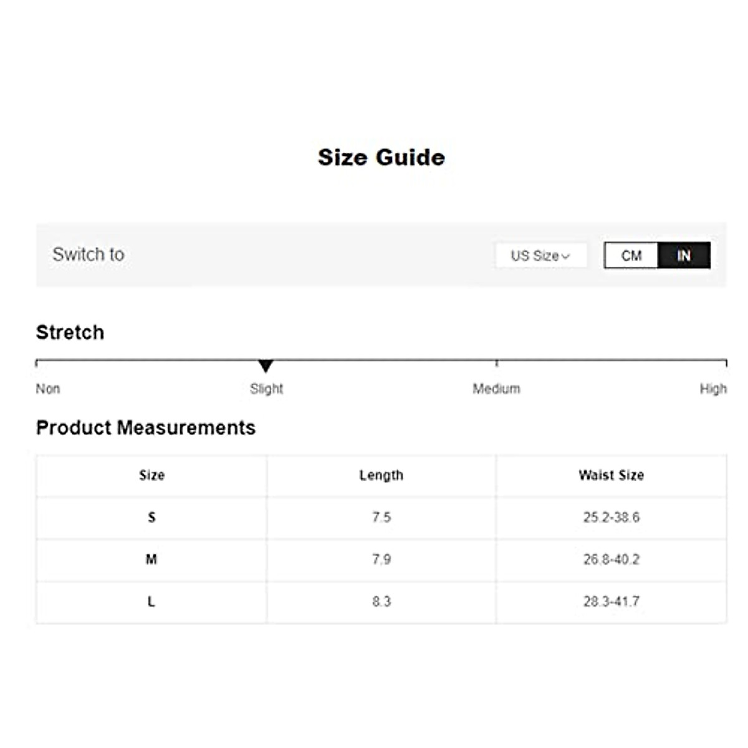Click the Non stretch label
Image resolution: width=748 pixels, height=748 pixels.
(x=48, y=389)
